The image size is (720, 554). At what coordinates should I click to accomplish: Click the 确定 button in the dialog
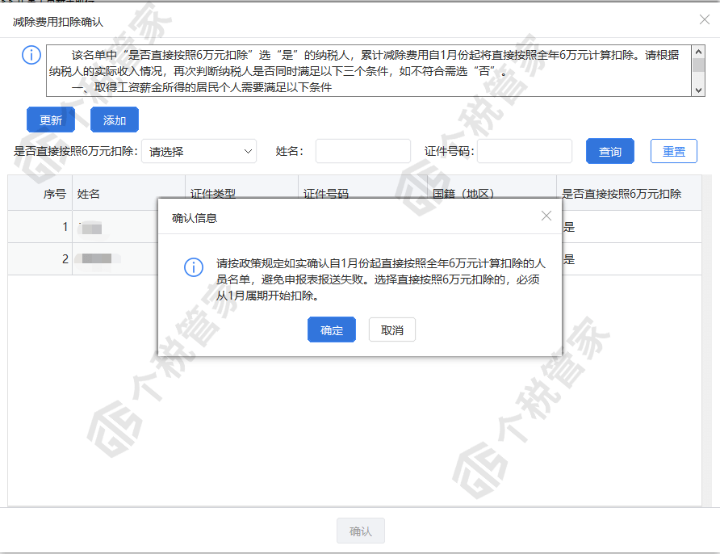[332, 329]
